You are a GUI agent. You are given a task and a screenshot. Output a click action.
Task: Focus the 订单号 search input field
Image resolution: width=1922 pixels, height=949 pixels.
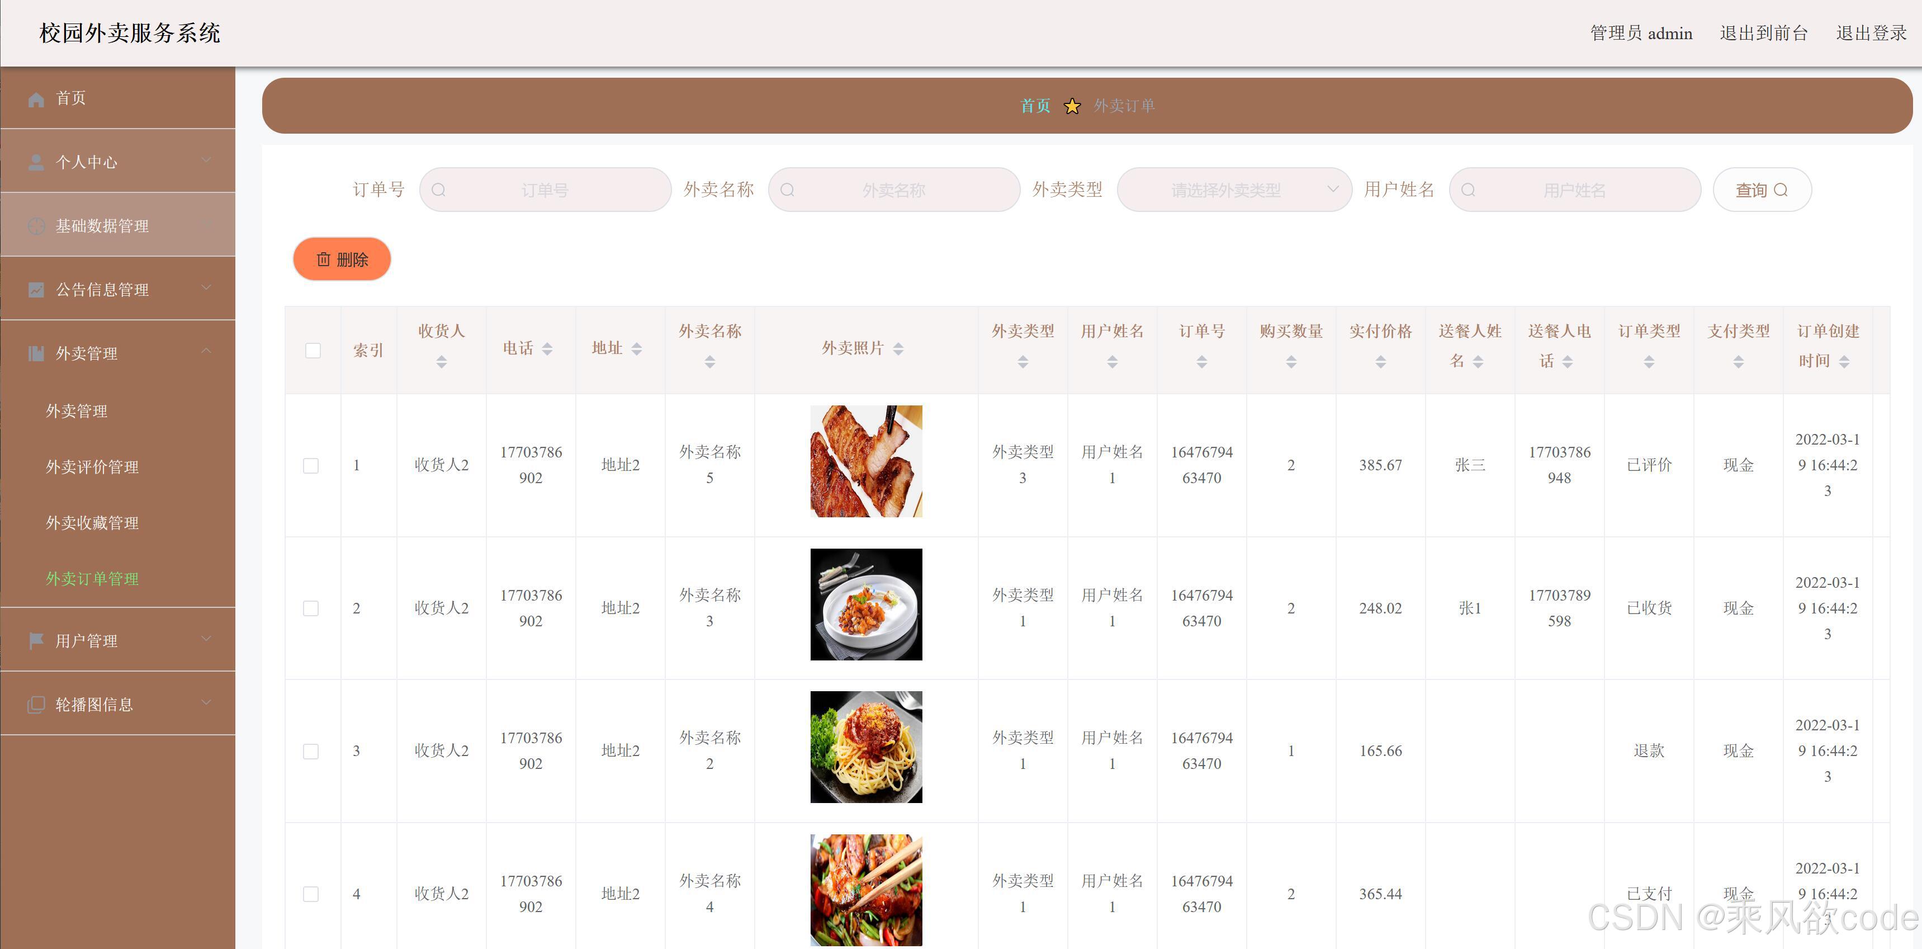(x=545, y=190)
